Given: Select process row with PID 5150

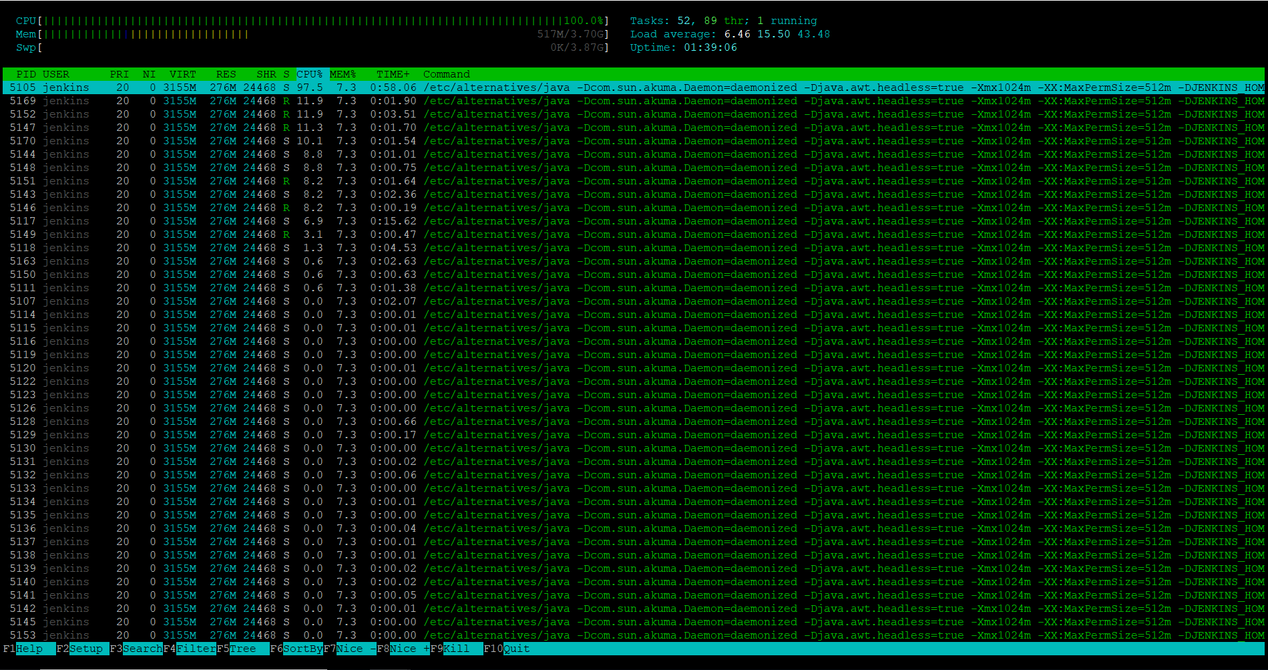Looking at the screenshot, I should (x=634, y=275).
